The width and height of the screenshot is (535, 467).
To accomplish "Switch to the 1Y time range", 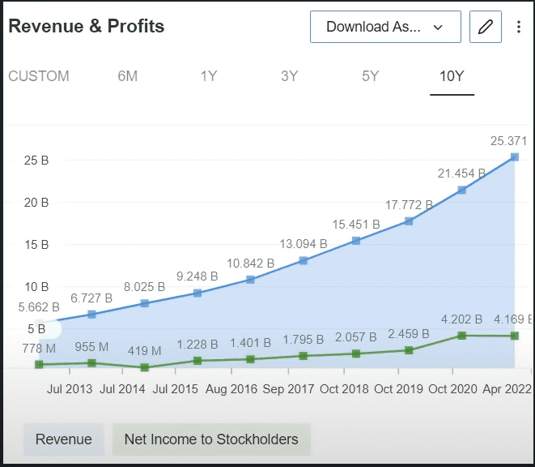I will 209,76.
